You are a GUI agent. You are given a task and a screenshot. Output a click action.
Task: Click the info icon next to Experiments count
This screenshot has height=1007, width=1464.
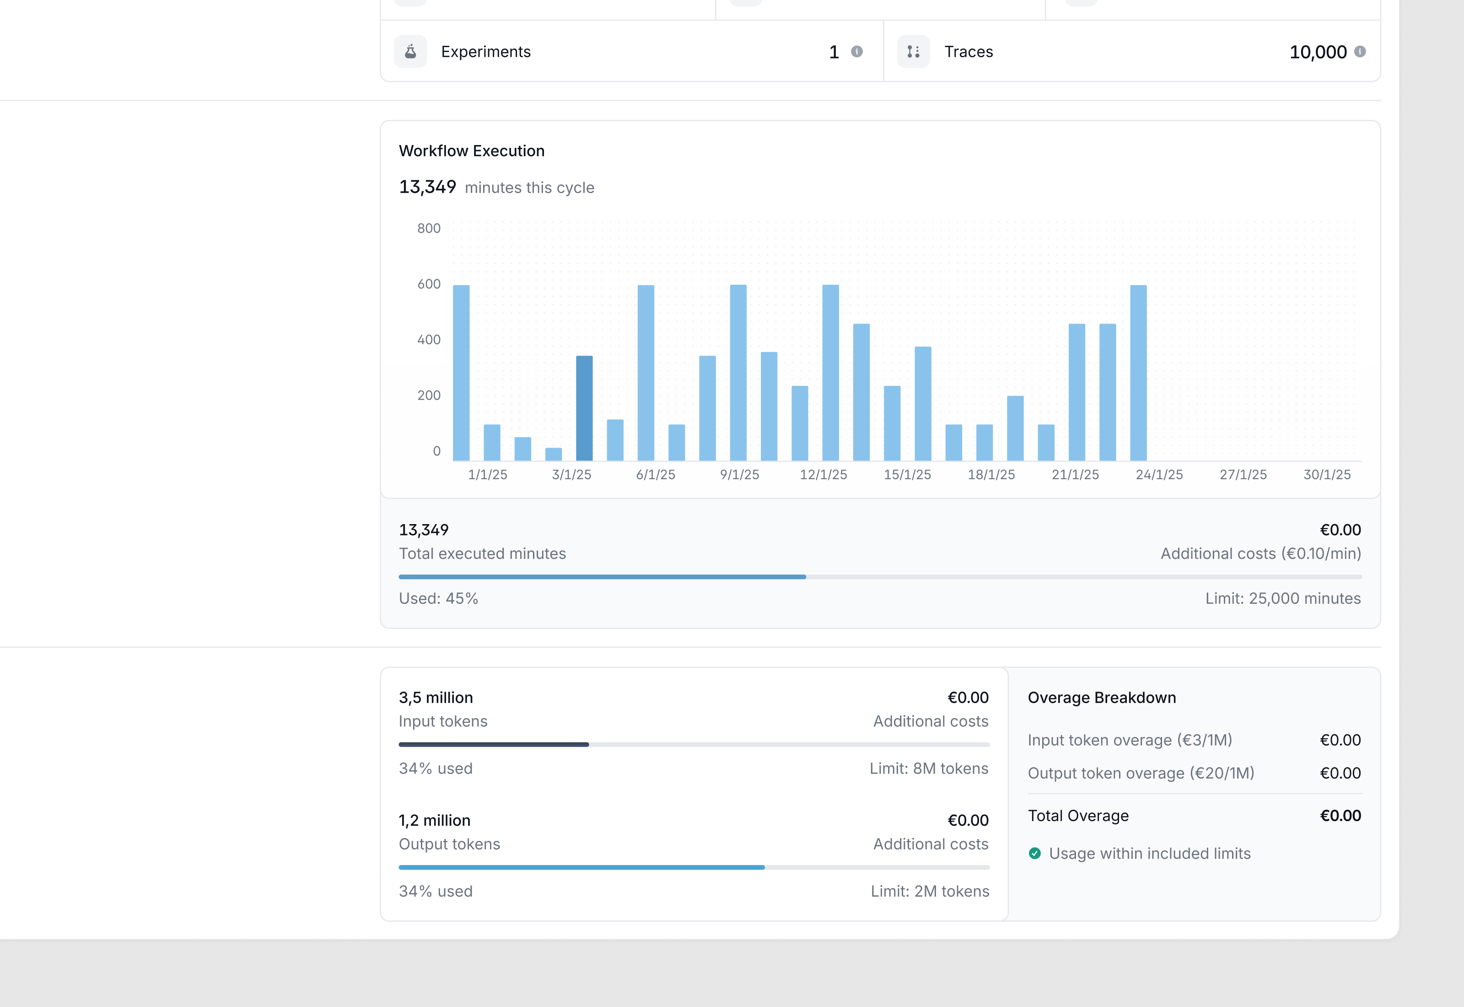(x=856, y=52)
